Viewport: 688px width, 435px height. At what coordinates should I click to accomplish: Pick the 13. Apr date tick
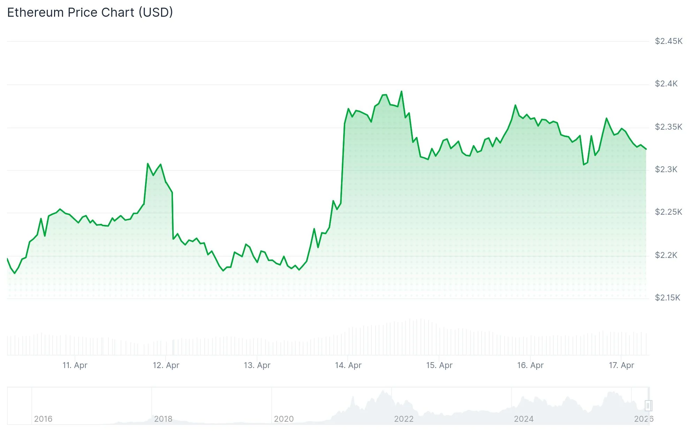coord(257,365)
